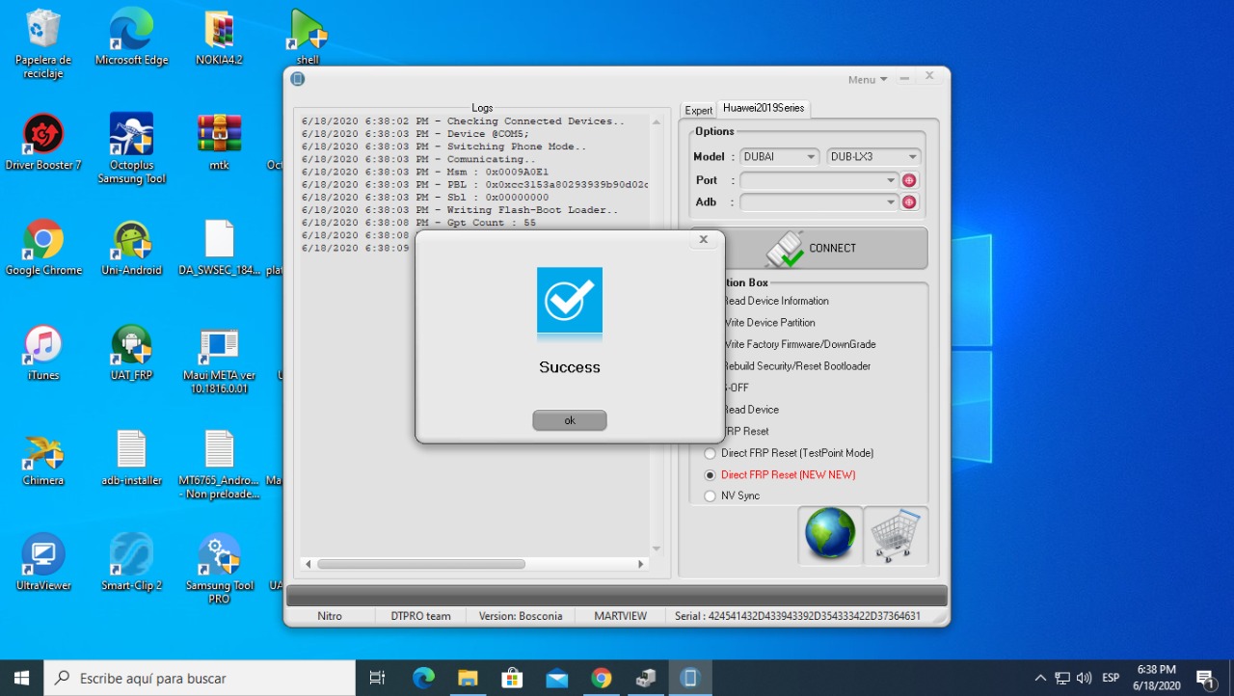Open the mtk archive icon

(219, 143)
